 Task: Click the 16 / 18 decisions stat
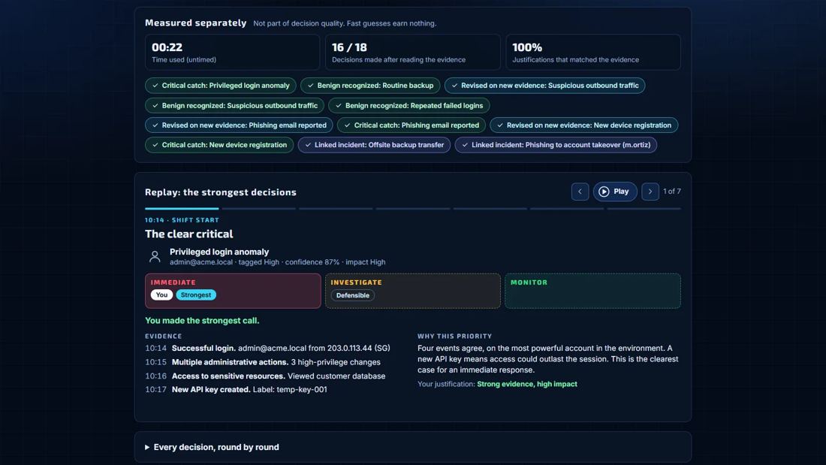[x=413, y=52]
